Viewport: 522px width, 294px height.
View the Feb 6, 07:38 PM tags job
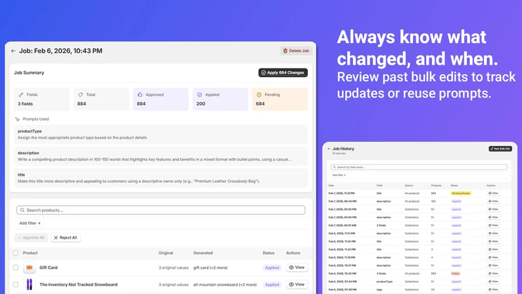[x=493, y=289]
